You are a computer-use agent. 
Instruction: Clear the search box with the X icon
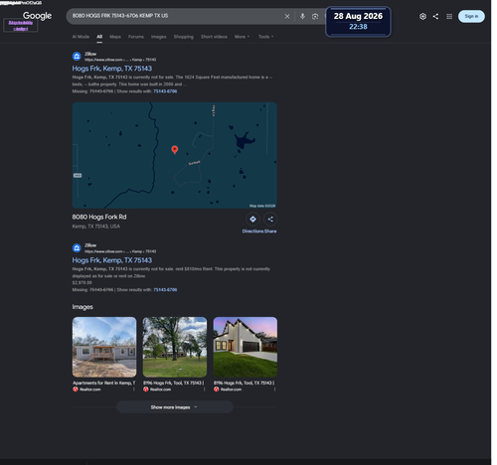(287, 16)
